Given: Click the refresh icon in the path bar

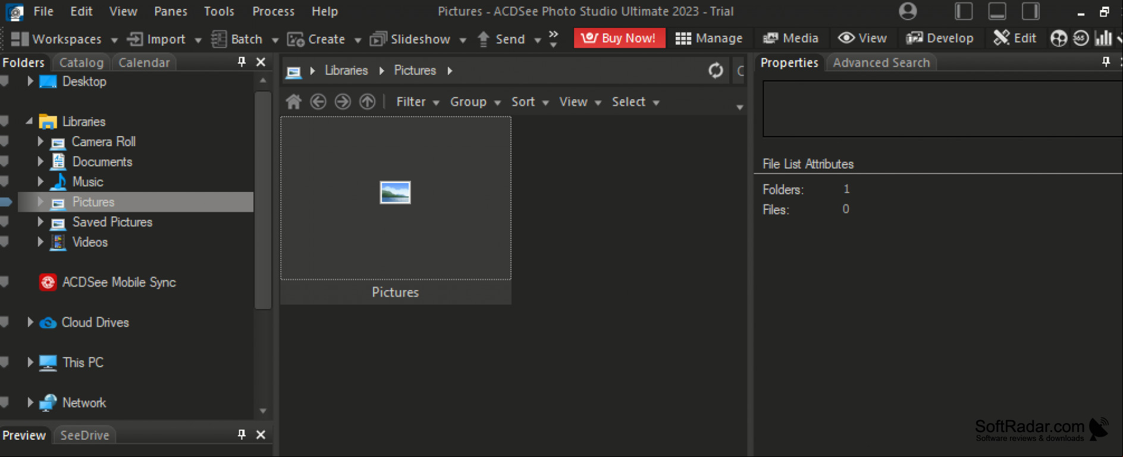Looking at the screenshot, I should pyautogui.click(x=716, y=71).
